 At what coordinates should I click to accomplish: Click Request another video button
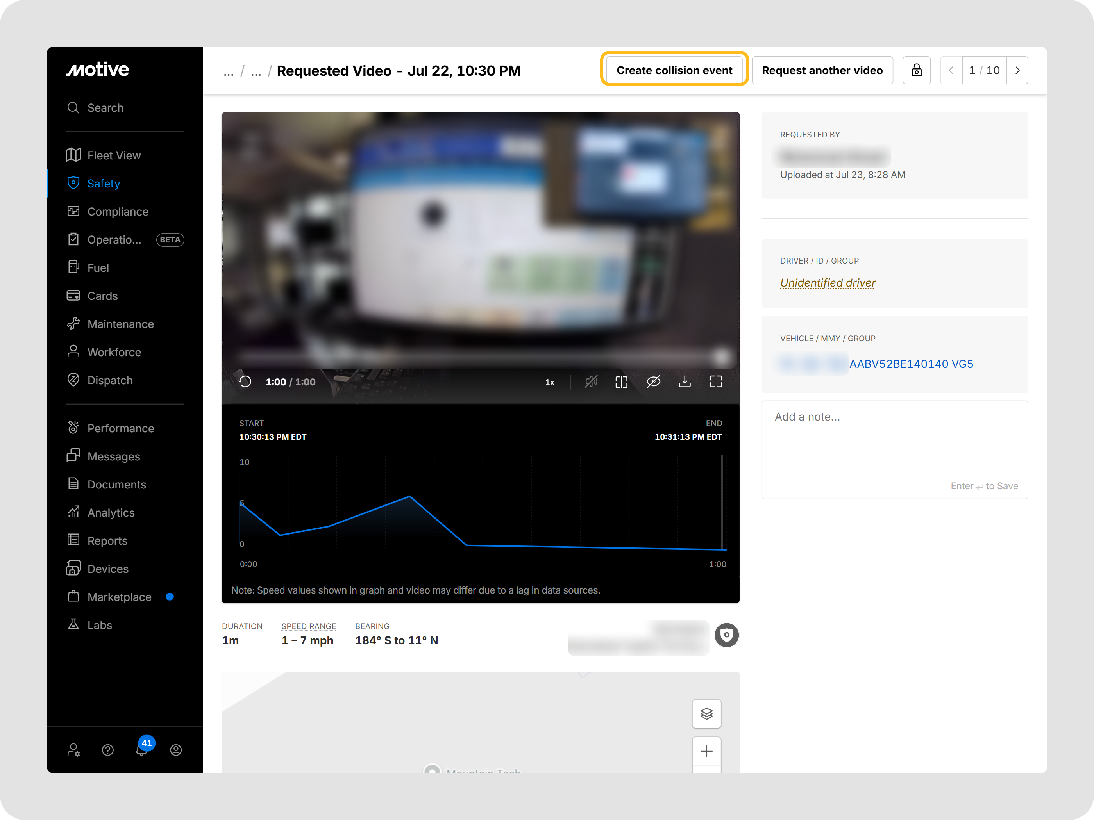pyautogui.click(x=822, y=70)
